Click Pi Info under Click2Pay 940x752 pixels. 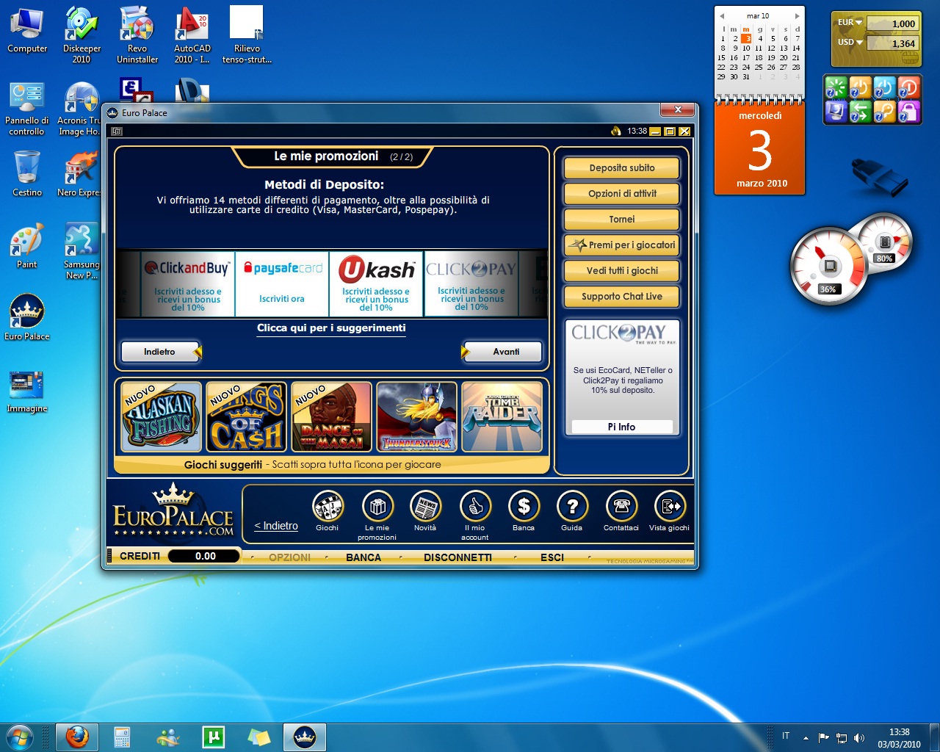(x=622, y=427)
